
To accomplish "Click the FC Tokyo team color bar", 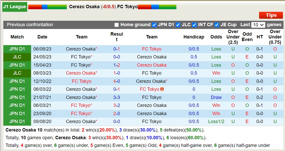I will (157, 7).
